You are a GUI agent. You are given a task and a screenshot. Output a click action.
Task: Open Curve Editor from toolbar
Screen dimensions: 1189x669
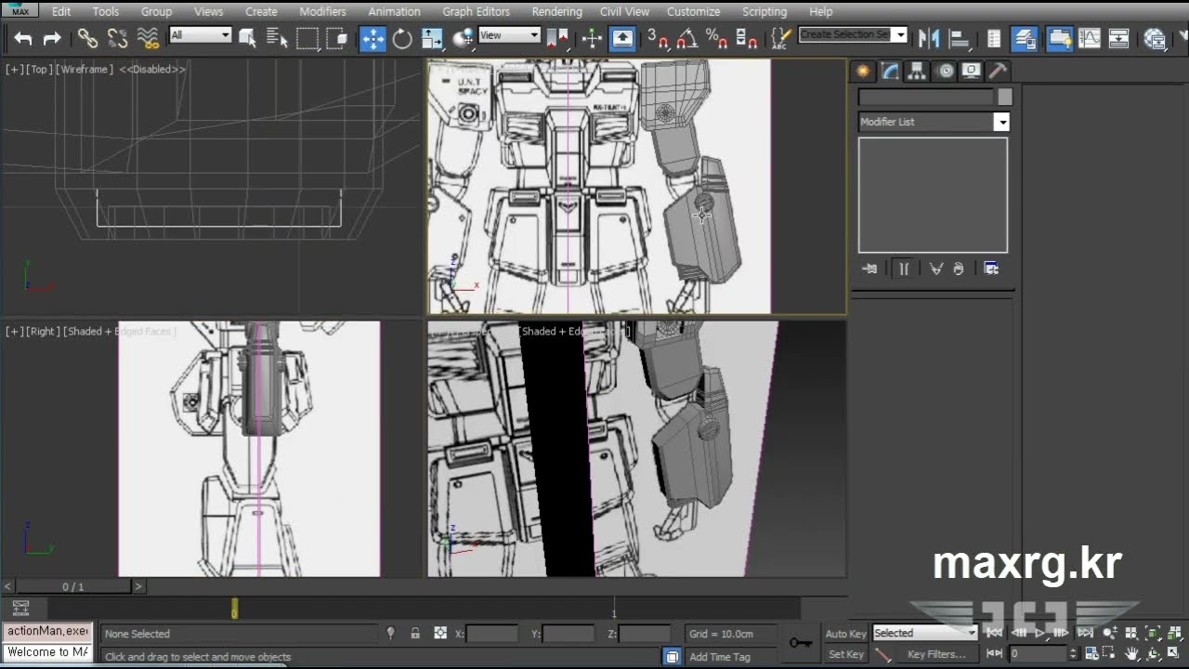[x=1090, y=38]
